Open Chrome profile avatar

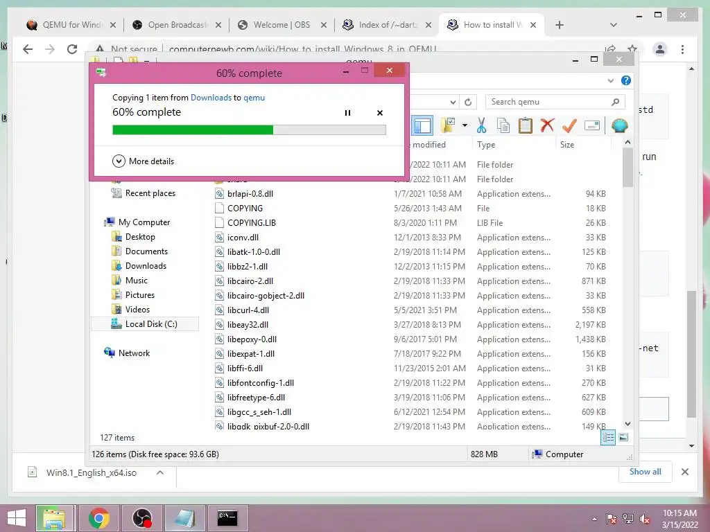(x=660, y=49)
